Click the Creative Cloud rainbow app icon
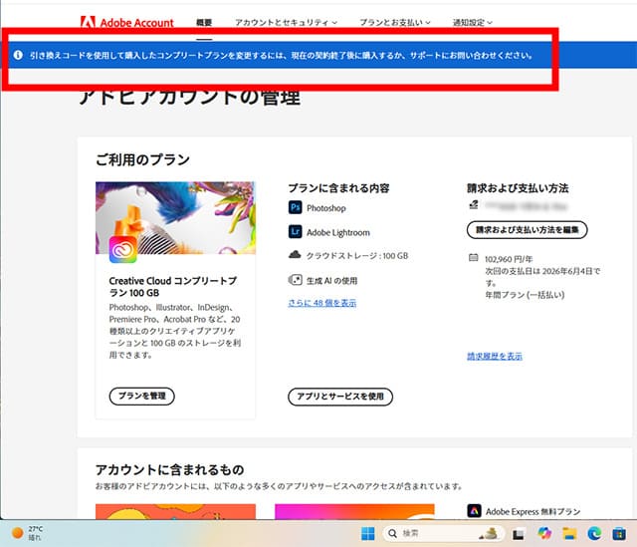Screen dimensions: 637x547 (122, 250)
